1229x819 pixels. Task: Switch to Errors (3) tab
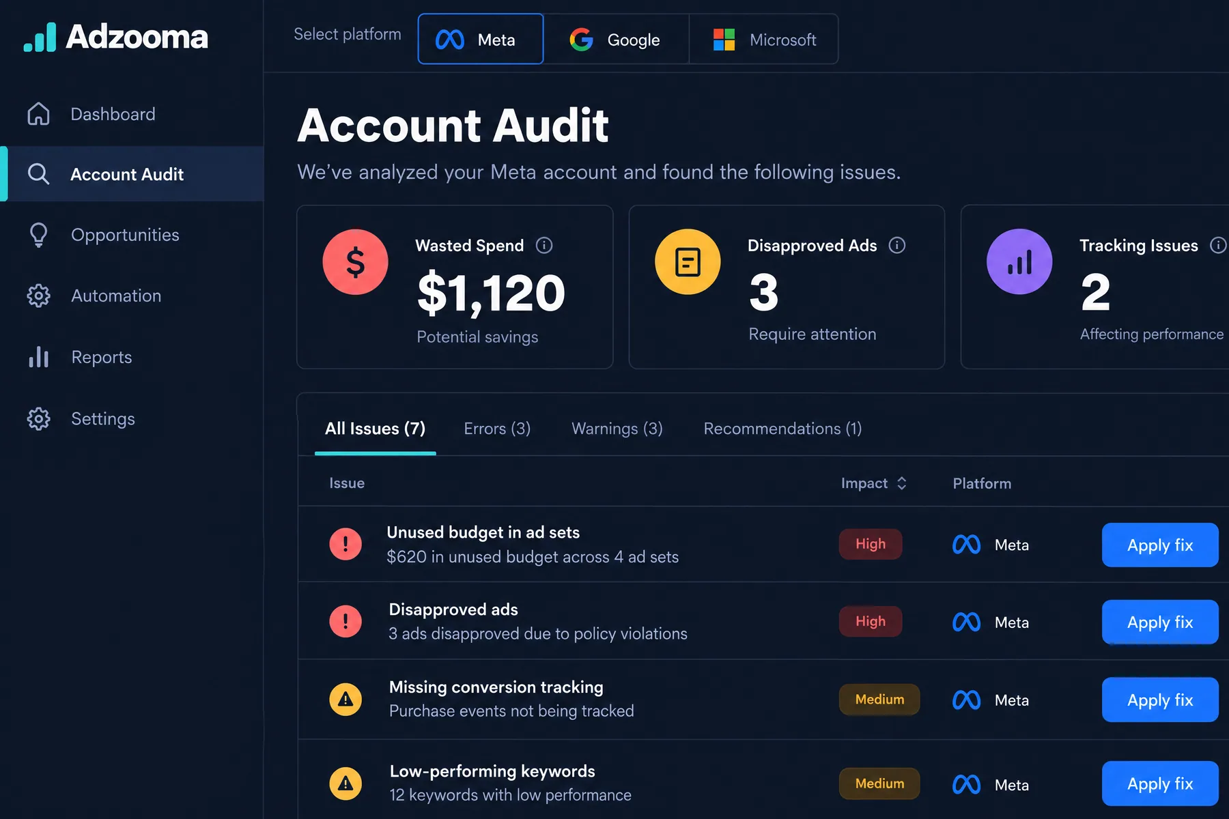[497, 429]
